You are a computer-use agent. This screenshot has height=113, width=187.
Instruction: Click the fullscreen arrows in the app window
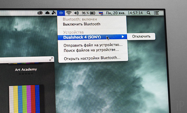[51, 59]
